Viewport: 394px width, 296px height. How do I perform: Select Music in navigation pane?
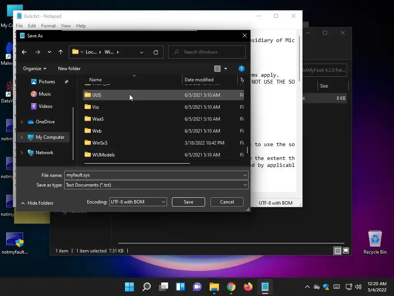click(x=45, y=94)
